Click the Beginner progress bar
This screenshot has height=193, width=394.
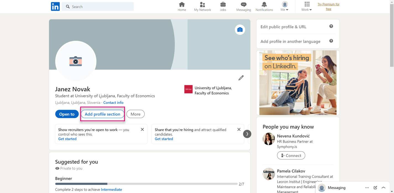point(146,184)
